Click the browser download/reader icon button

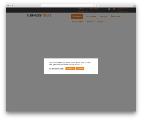coord(97,5)
